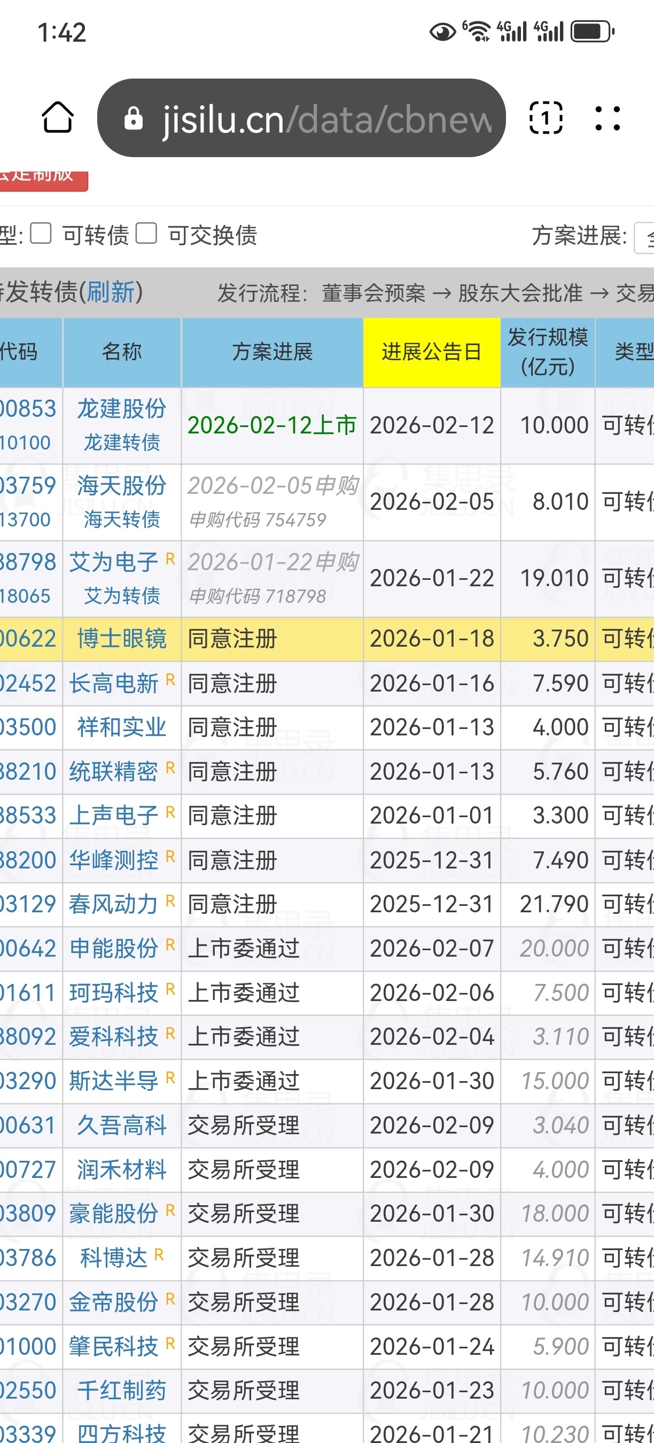The image size is (654, 1443).
Task: Click the R icon next to 申能股份
Action: (171, 945)
